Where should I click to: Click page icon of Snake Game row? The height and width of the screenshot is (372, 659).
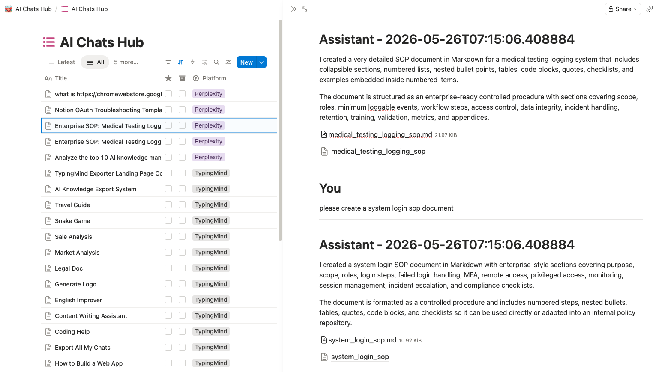pos(48,221)
